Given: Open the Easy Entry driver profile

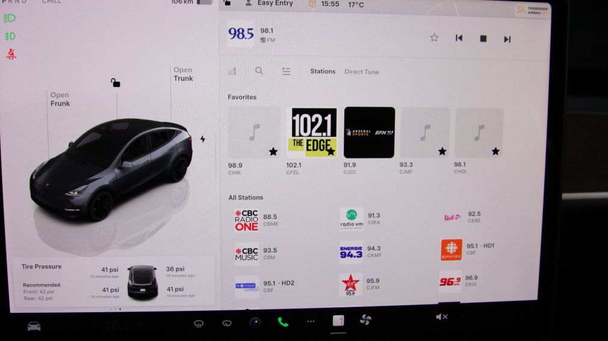Looking at the screenshot, I should [x=269, y=3].
